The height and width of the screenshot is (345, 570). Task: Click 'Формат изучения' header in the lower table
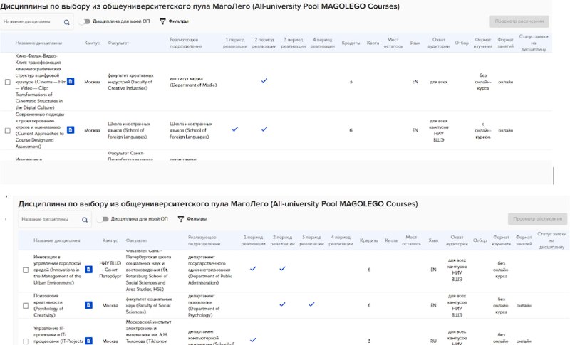502,240
